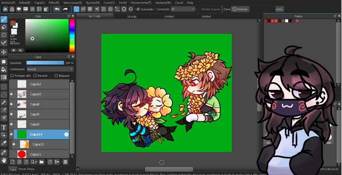
Task: Open the Corrección value dropdown
Action: [x=183, y=9]
